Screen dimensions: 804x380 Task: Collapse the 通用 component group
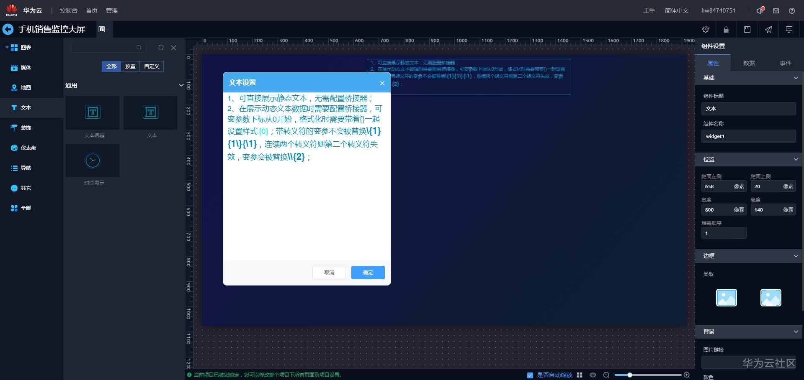pyautogui.click(x=181, y=85)
